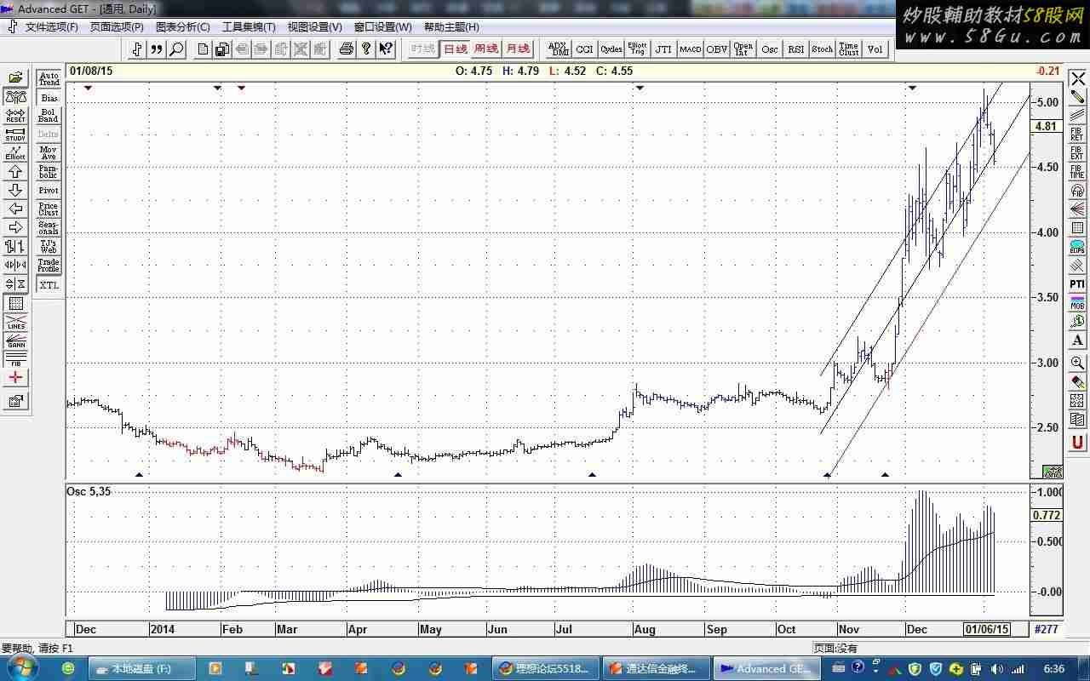Click the down arrow in left toolbar
The image size is (1090, 681).
click(x=15, y=190)
